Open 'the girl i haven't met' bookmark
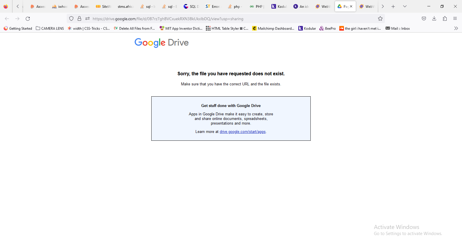 click(360, 28)
